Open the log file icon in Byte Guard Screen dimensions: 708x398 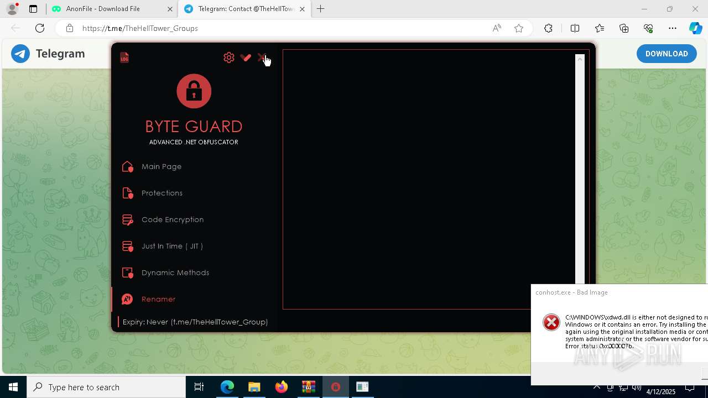tap(124, 57)
